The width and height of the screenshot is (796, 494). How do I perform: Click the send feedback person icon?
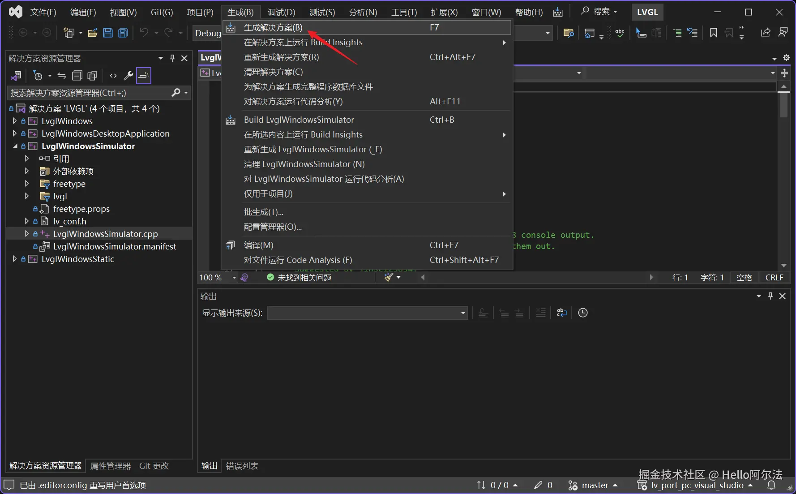(x=783, y=33)
